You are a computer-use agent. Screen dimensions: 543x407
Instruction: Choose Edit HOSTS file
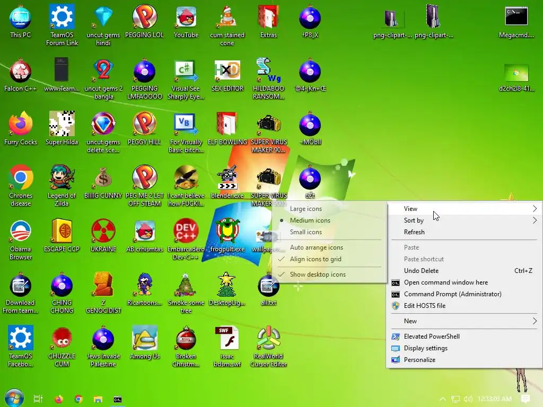(464, 306)
